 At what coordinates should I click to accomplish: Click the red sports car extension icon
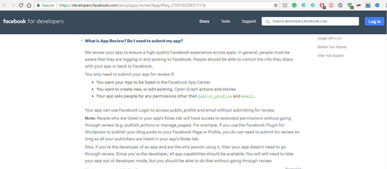[x=359, y=5]
